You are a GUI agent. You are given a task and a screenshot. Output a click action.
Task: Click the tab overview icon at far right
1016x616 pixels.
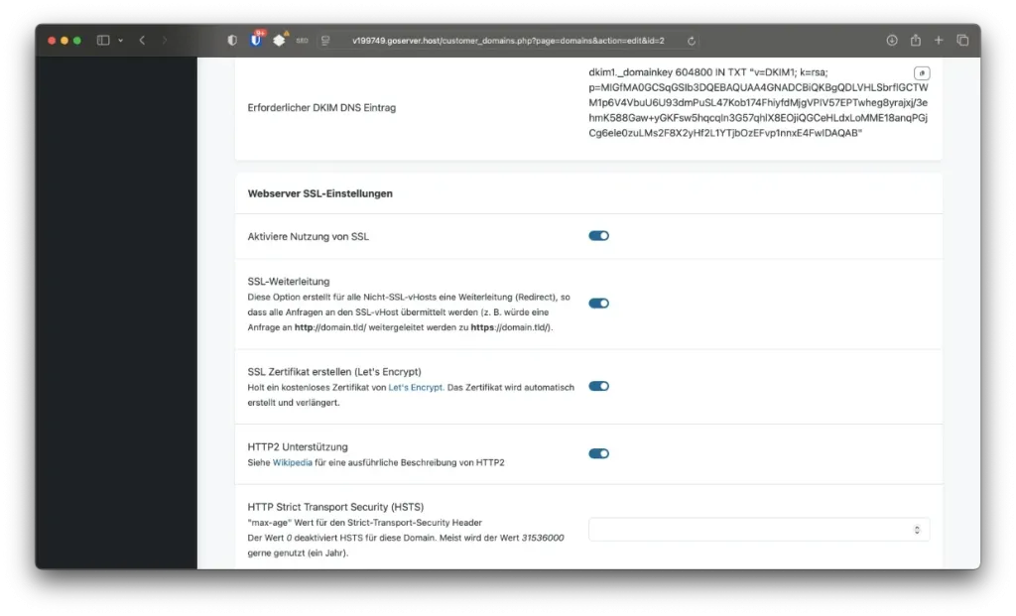click(x=962, y=41)
